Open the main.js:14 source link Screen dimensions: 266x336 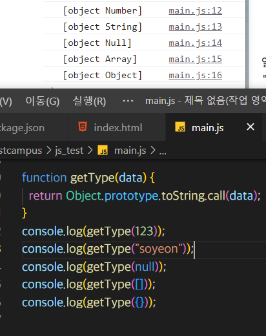(x=195, y=43)
